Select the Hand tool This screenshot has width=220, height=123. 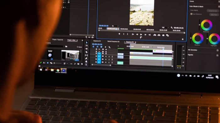tap(86, 61)
